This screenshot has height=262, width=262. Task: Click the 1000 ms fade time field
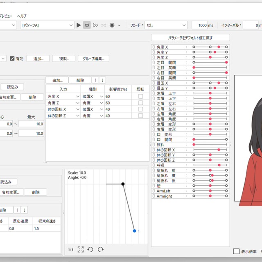point(200,25)
